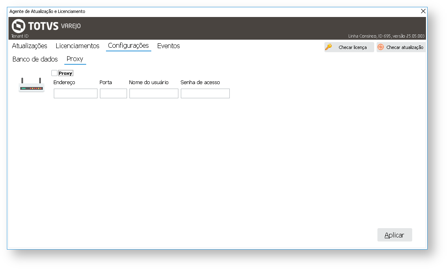Screen dimensions: 447x269
Task: Click the Endereço label
Action: 64,83
